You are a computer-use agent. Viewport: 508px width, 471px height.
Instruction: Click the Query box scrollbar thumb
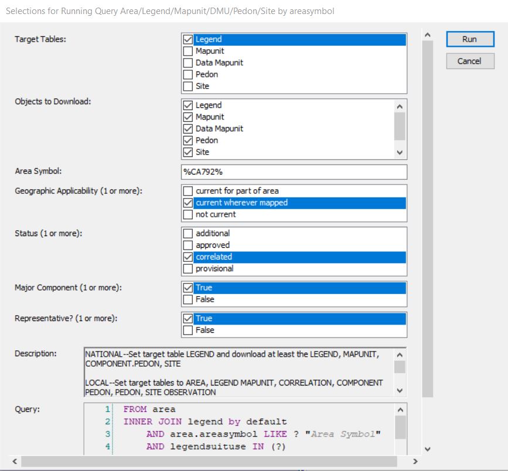400,427
